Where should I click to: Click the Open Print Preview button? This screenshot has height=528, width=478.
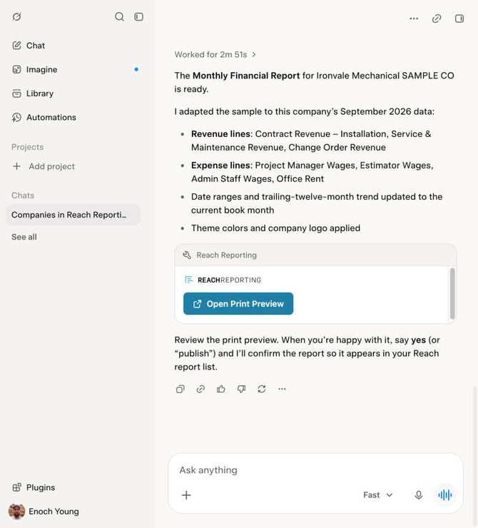pyautogui.click(x=238, y=304)
